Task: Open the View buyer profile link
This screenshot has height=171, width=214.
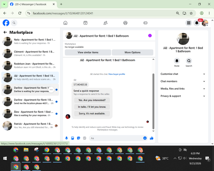Action: click(x=116, y=74)
